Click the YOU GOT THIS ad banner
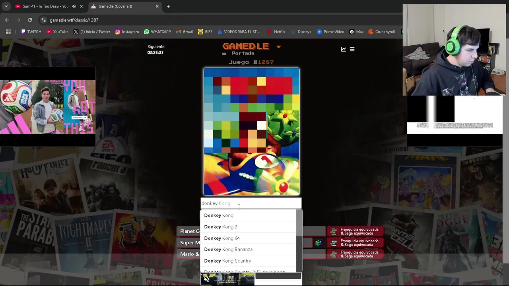This screenshot has height=286, width=509. 48,107
